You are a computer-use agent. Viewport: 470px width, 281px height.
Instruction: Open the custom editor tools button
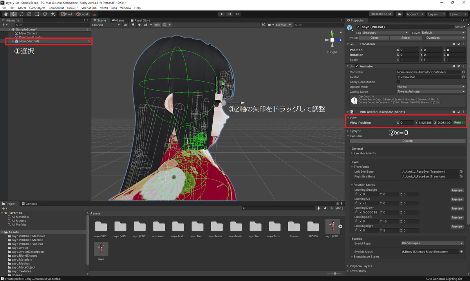53,14
